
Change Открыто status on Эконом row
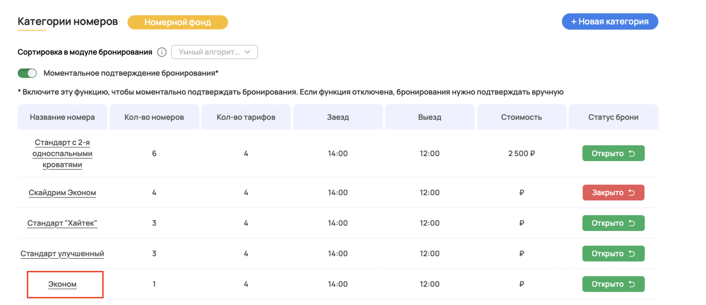(x=613, y=284)
